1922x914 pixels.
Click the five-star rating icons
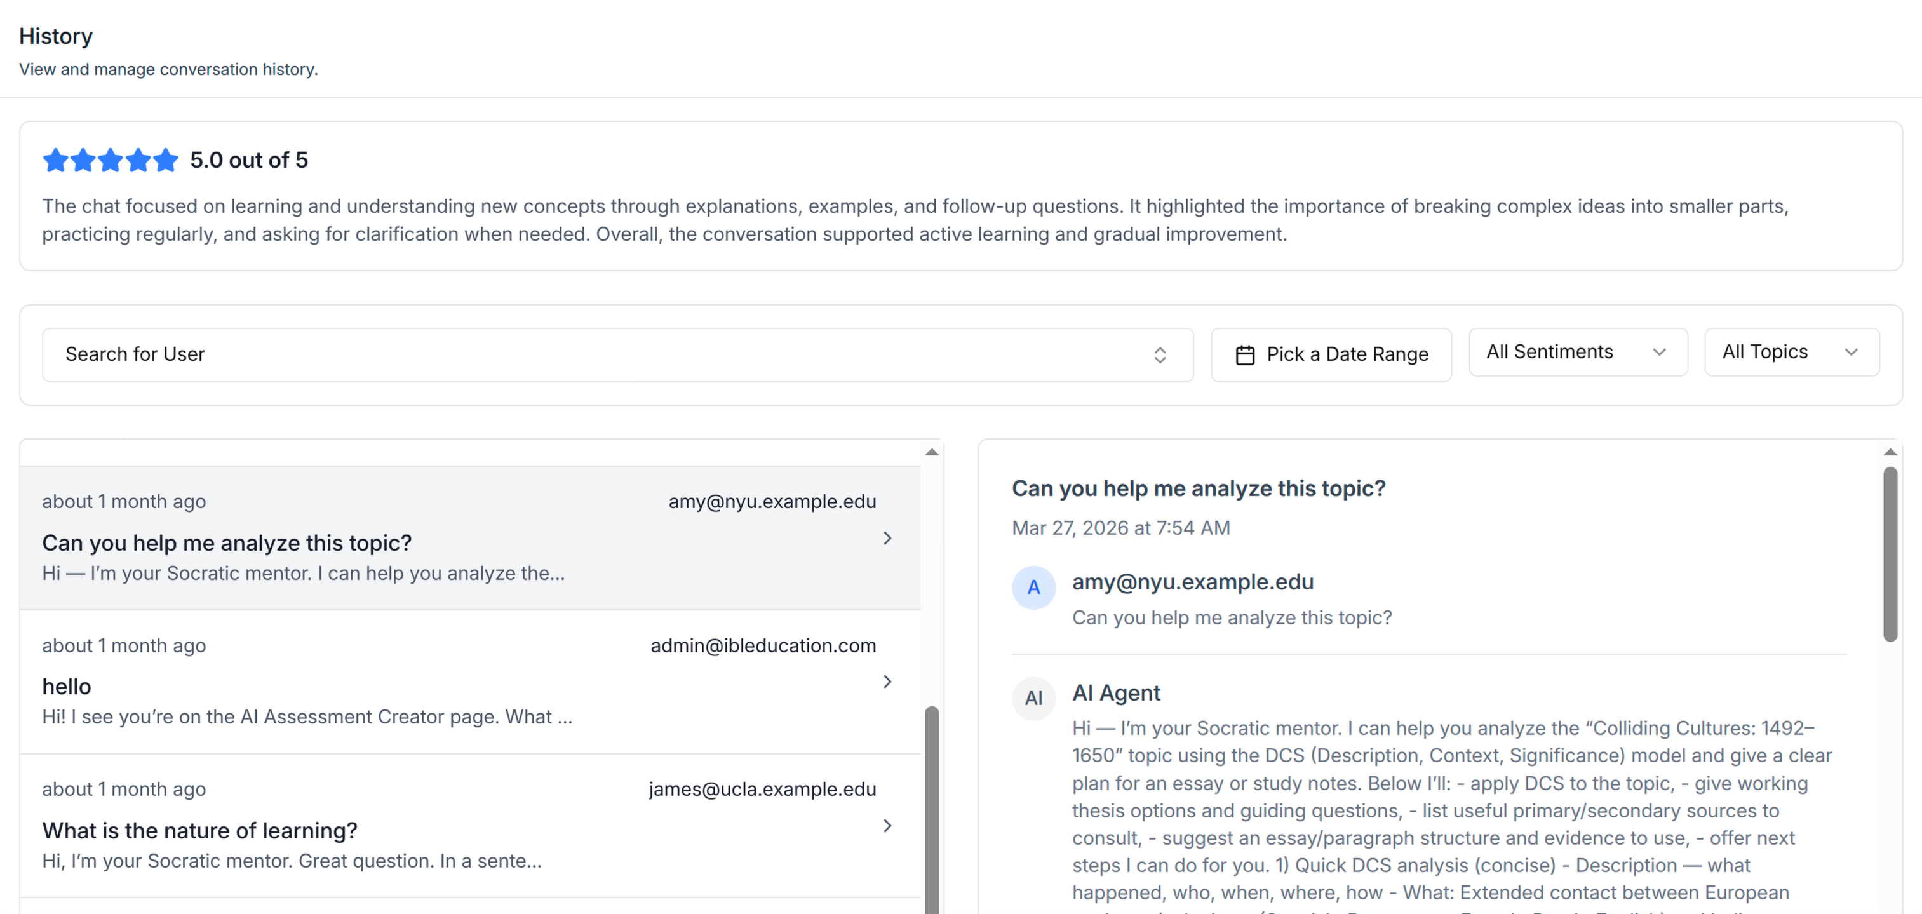(x=111, y=159)
